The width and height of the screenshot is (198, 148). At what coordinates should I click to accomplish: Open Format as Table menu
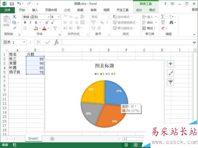(x=125, y=22)
